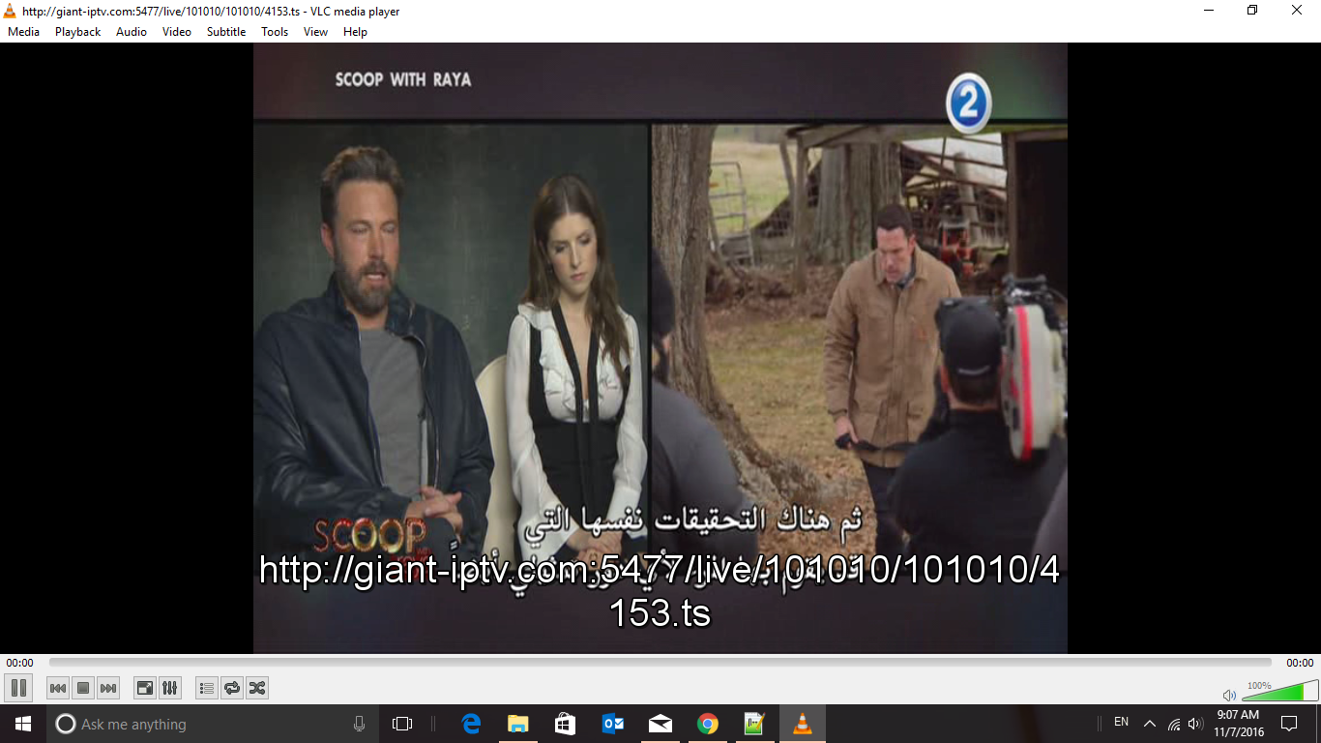
Task: Open the Windows Start menu
Action: (23, 724)
